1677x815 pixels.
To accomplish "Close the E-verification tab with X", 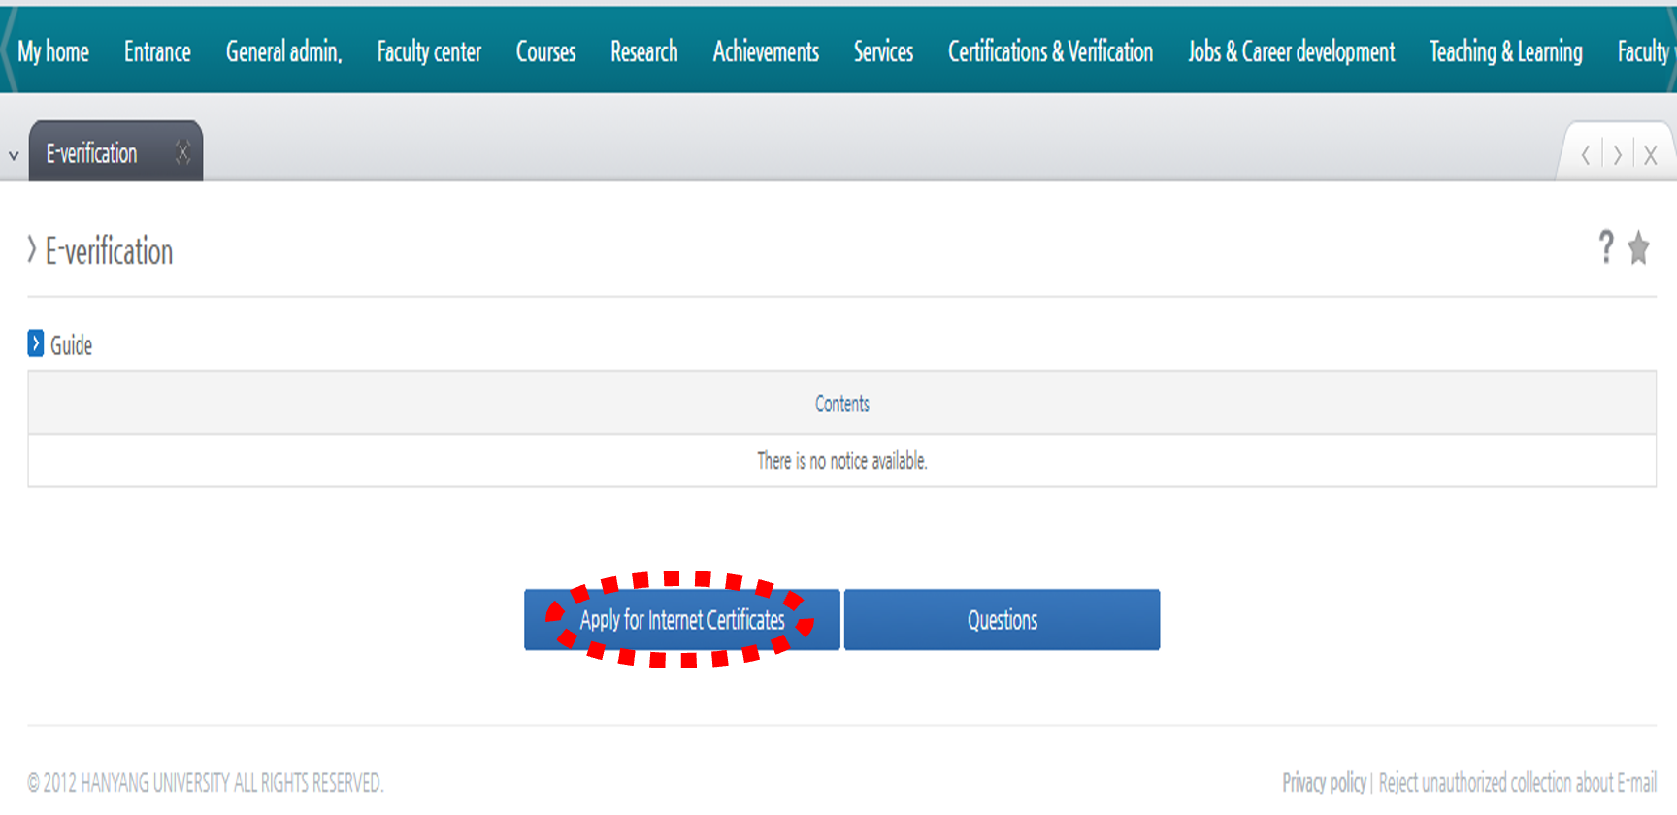I will coord(182,152).
